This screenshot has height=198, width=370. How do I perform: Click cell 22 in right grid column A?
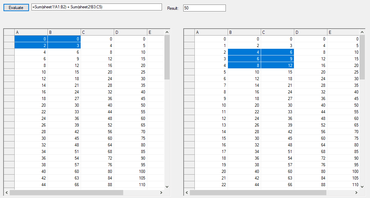tap(211, 184)
